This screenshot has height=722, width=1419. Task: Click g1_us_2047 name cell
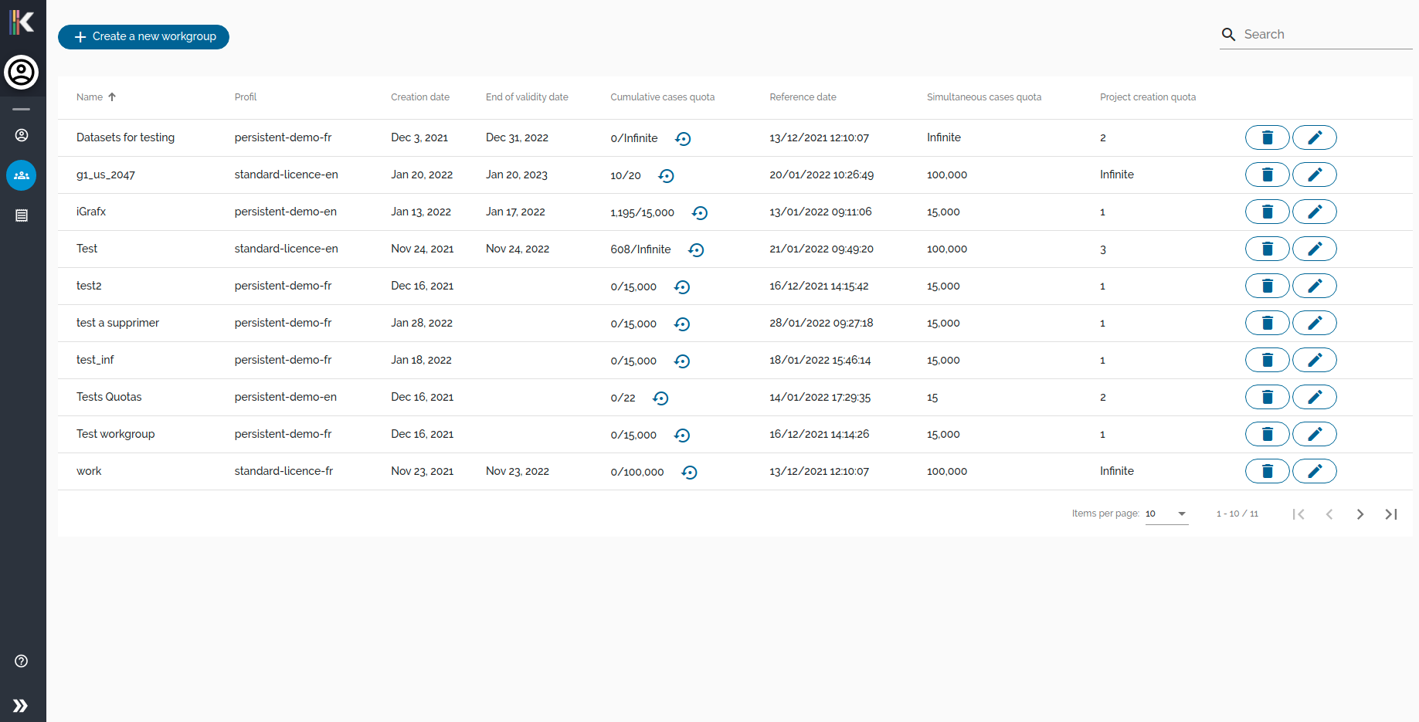point(106,175)
